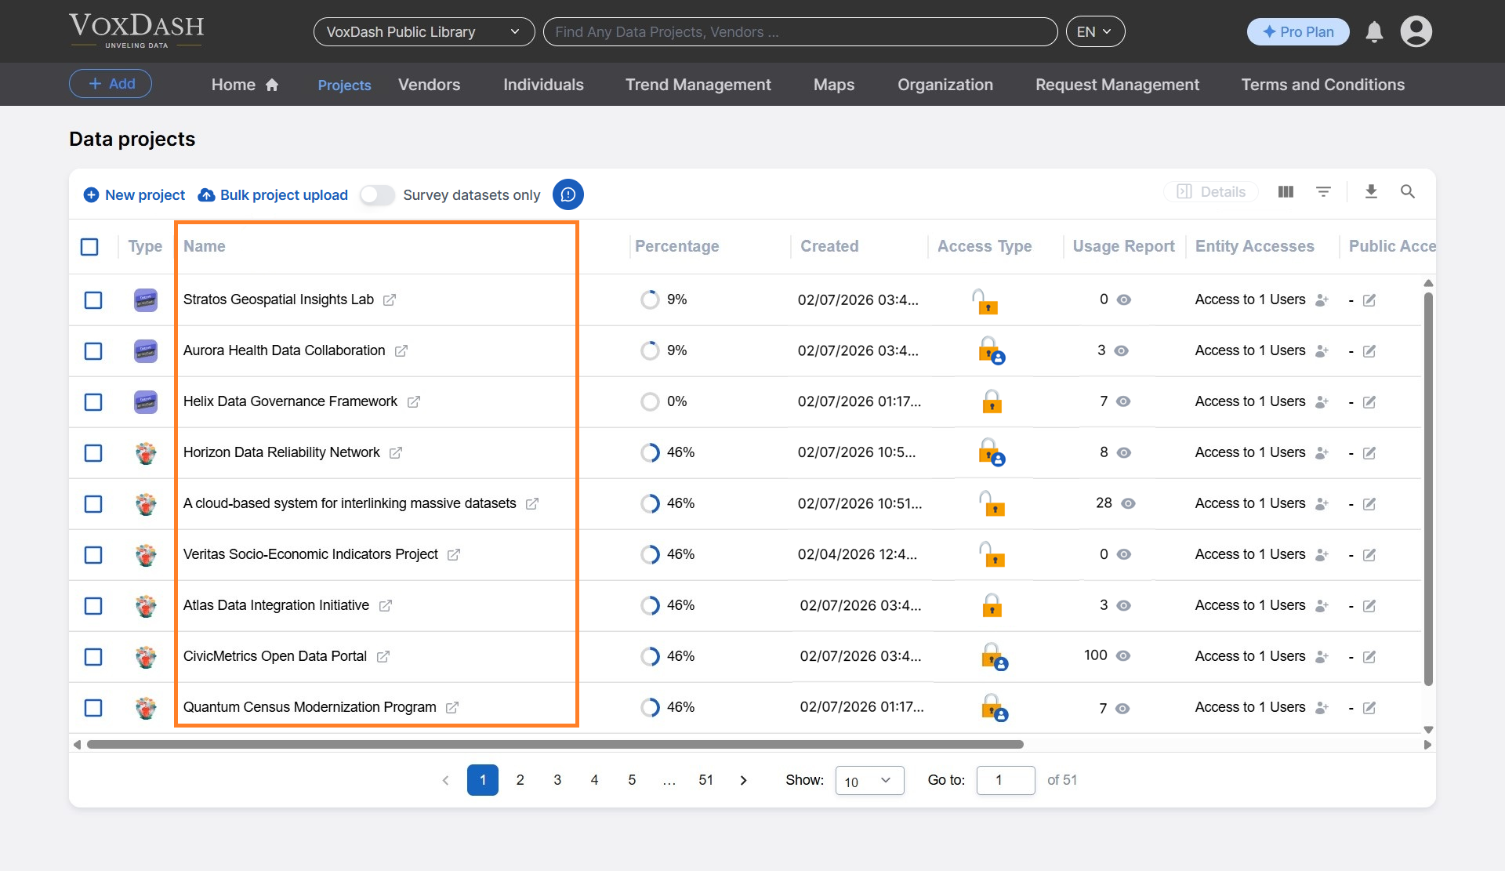Click the add-user icon on Aurora Health row
Image resolution: width=1505 pixels, height=871 pixels.
(x=1322, y=351)
